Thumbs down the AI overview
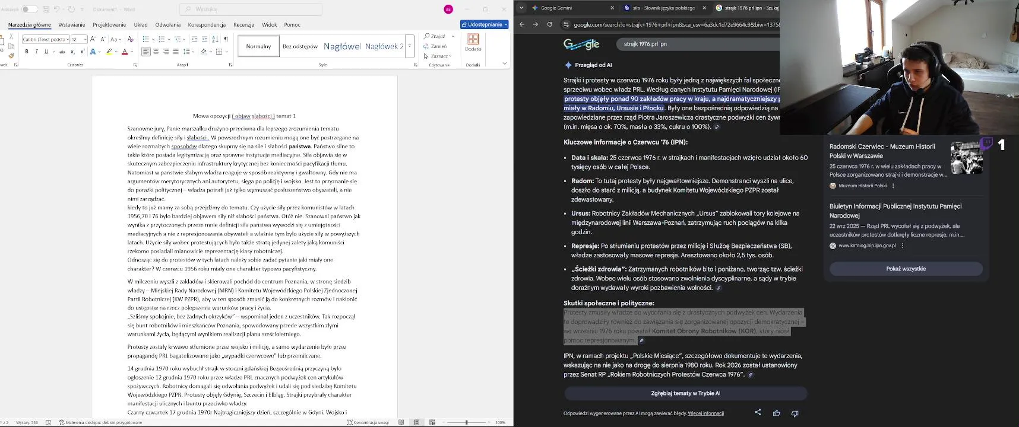This screenshot has width=1019, height=427. [x=795, y=413]
